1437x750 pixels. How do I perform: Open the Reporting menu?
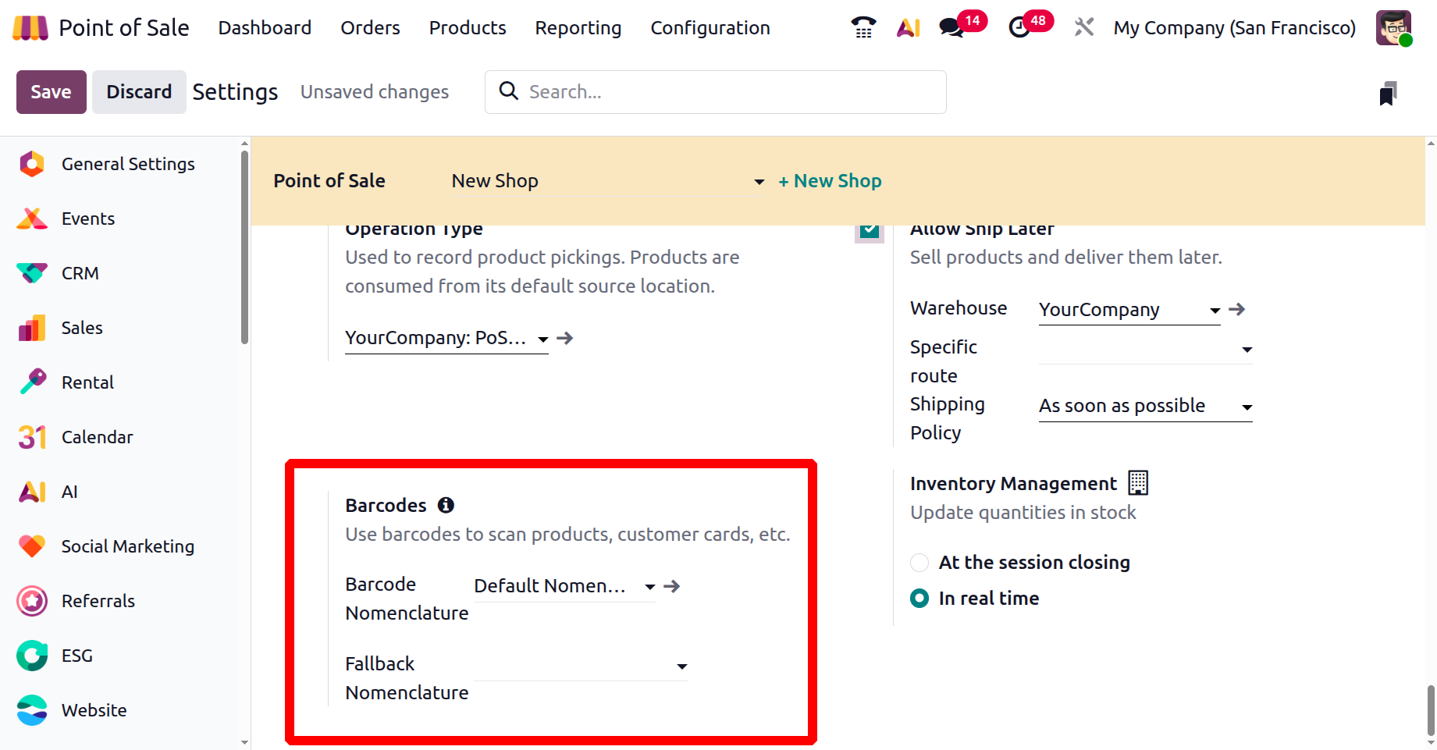coord(578,28)
